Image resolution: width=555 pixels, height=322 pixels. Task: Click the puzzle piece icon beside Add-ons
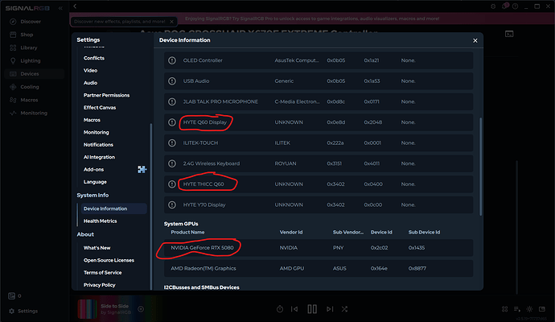(142, 169)
